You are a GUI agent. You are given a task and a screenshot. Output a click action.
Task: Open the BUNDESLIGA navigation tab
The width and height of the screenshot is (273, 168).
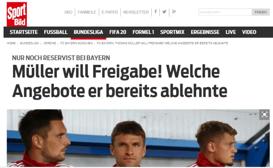pyautogui.click(x=88, y=32)
